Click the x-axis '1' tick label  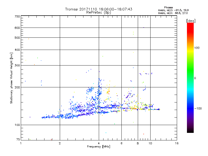(21, 143)
